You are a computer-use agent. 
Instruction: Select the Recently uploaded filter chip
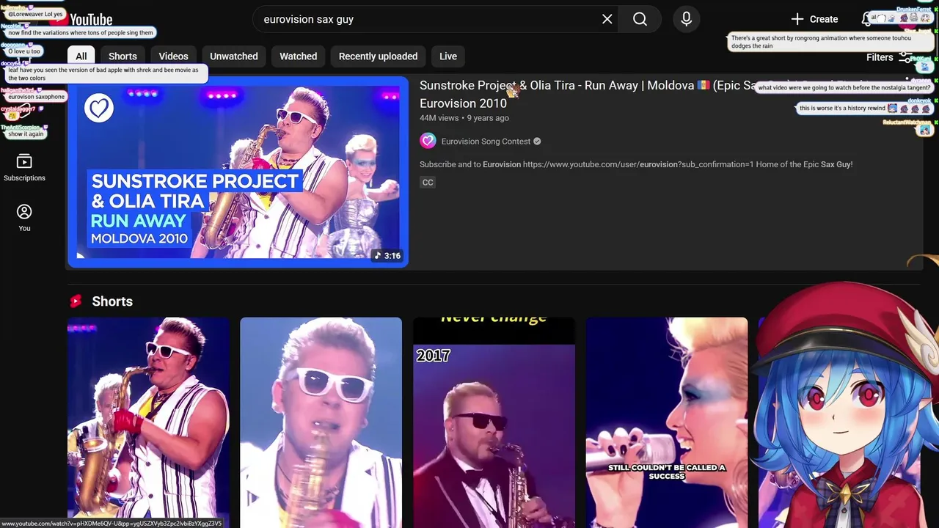pos(378,56)
